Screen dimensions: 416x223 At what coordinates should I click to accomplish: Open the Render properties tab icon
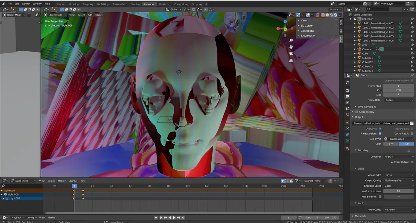pyautogui.click(x=347, y=90)
